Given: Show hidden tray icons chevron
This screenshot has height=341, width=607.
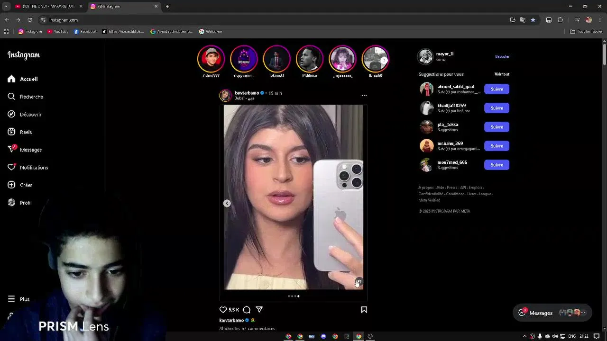Looking at the screenshot, I should click(x=524, y=337).
